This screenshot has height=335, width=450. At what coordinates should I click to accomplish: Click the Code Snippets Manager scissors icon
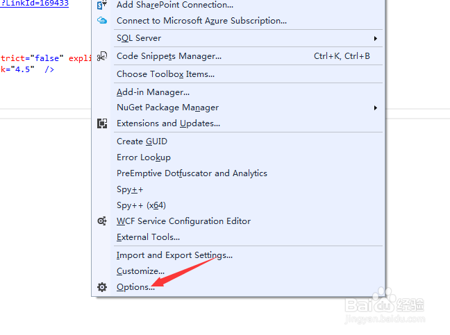(x=102, y=56)
